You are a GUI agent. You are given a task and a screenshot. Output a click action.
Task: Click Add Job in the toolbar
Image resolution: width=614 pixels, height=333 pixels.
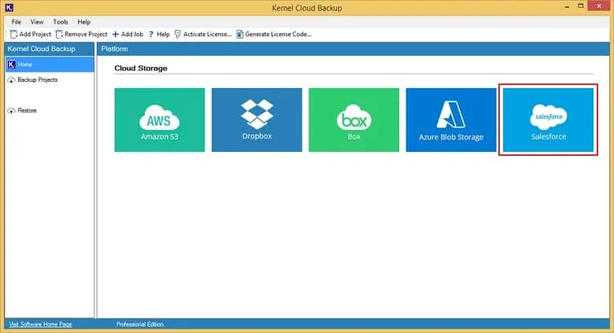[128, 35]
